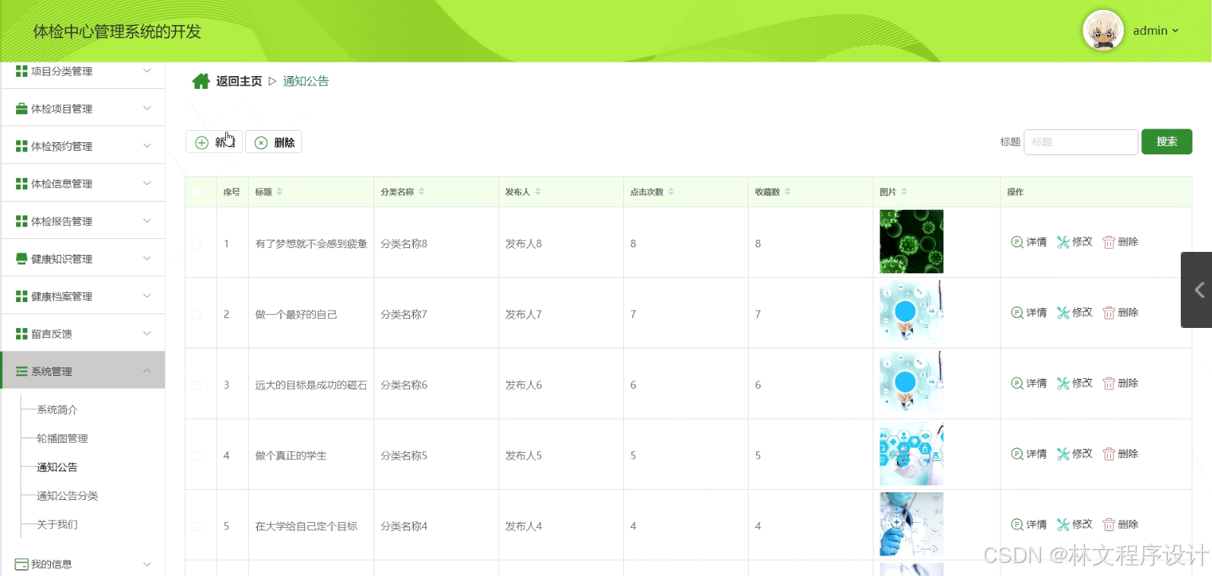The image size is (1212, 576).
Task: Sort by 分类名称 column header
Action: pyautogui.click(x=402, y=192)
